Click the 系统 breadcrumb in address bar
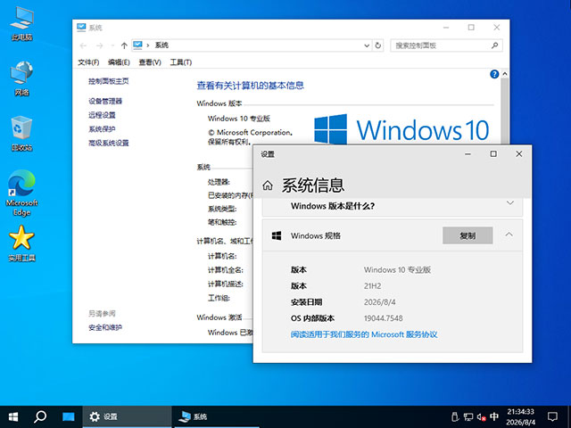This screenshot has width=571, height=428. point(161,45)
